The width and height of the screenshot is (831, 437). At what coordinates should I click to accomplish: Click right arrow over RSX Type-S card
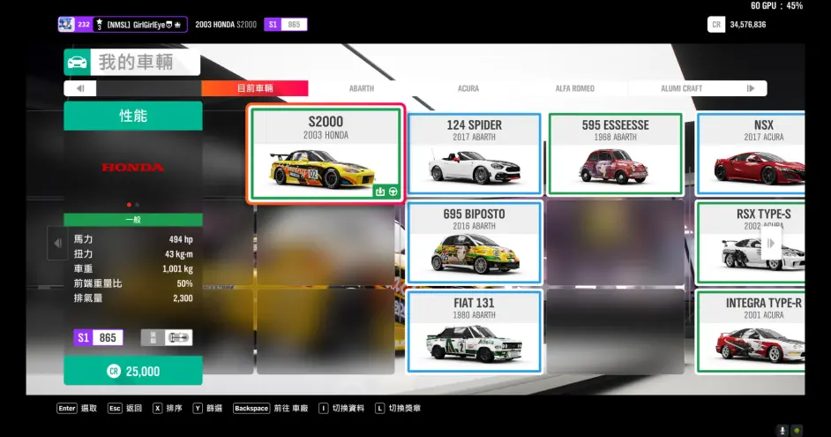pyautogui.click(x=771, y=243)
